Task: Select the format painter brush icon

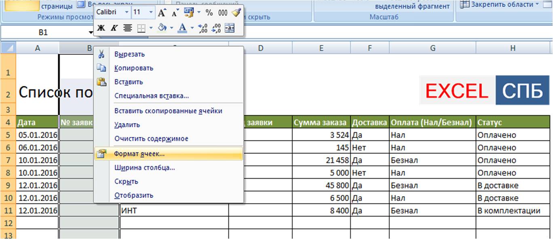Action: tap(236, 13)
